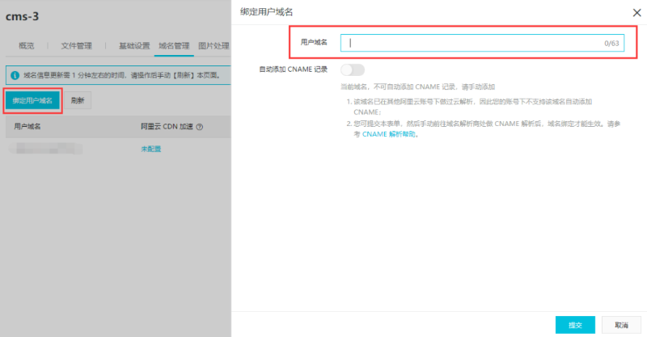
Task: Click the 刷新 button
Action: click(78, 100)
